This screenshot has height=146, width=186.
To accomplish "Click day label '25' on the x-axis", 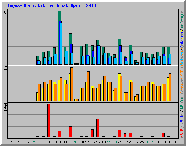I will tap(142, 142).
